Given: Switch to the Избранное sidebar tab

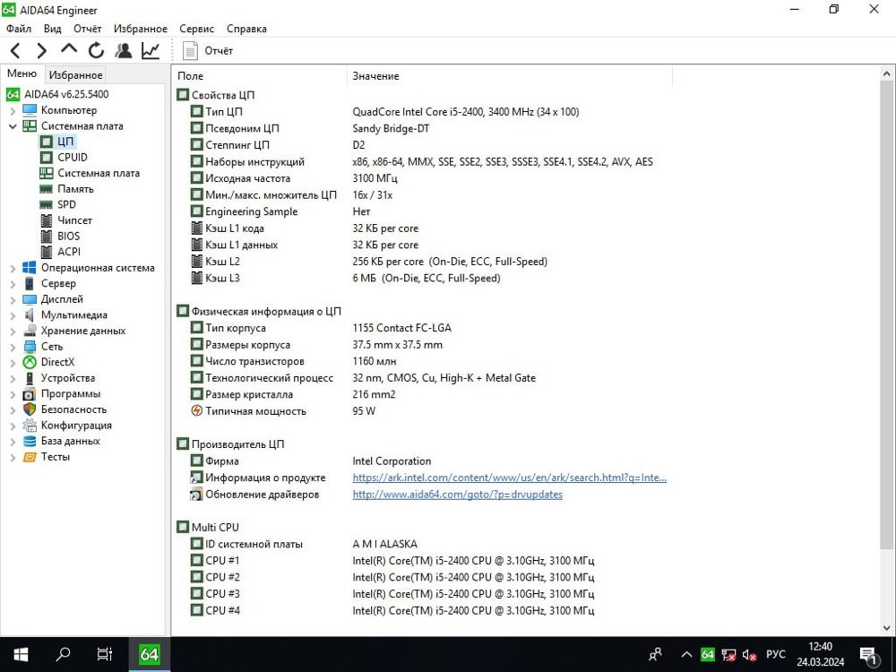Looking at the screenshot, I should pos(75,75).
